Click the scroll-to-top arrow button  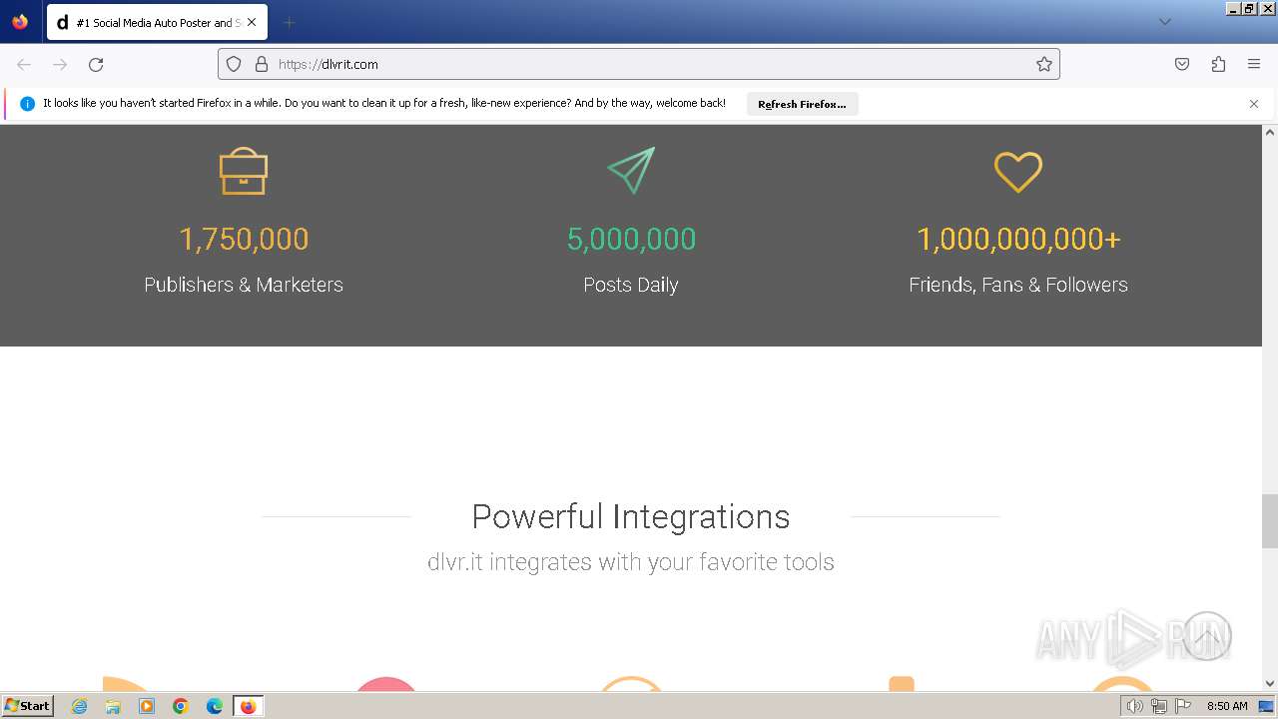[1206, 636]
